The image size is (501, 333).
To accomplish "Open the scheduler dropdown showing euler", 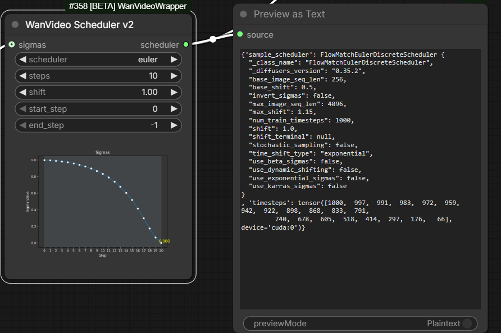I will [x=98, y=59].
